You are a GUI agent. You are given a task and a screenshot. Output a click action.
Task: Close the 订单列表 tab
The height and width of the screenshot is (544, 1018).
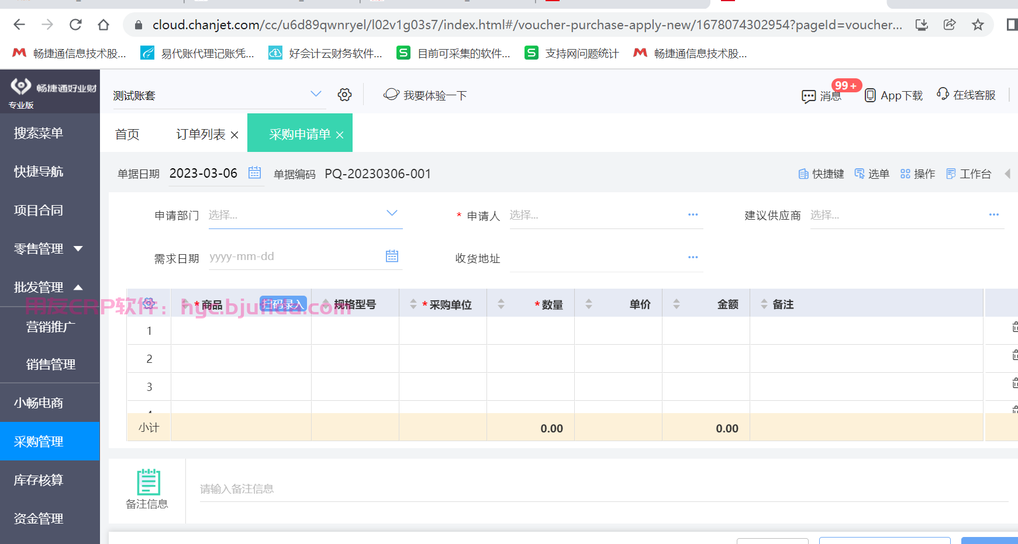coord(234,135)
